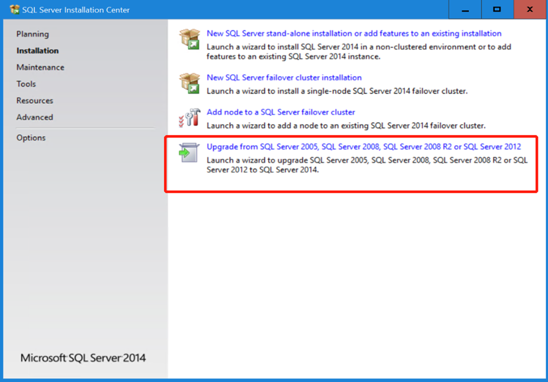Click the Upgrade green arrow icon
This screenshot has height=382, width=548.
[189, 153]
